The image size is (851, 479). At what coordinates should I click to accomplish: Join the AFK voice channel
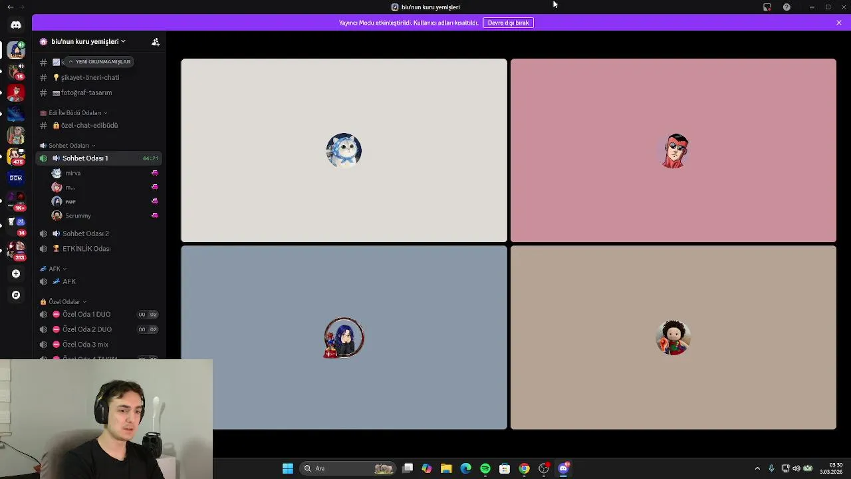(99, 281)
